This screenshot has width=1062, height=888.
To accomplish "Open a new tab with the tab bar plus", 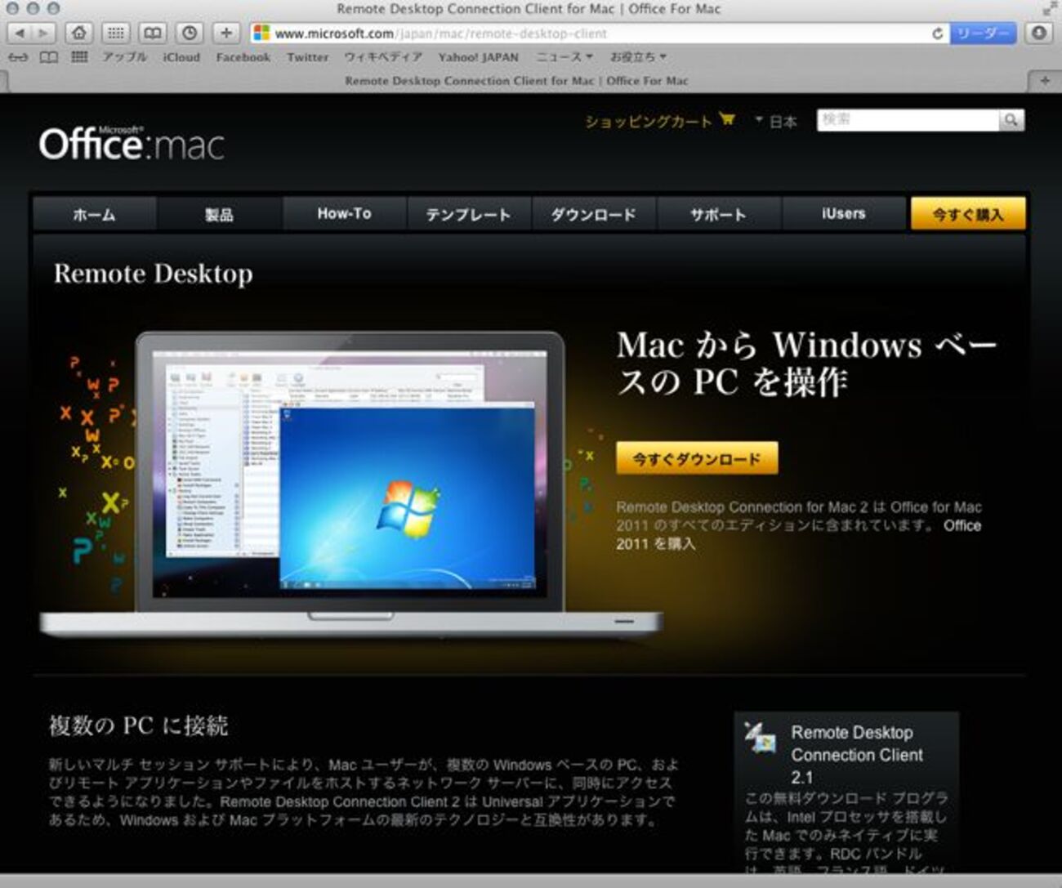I will pyautogui.click(x=1045, y=81).
